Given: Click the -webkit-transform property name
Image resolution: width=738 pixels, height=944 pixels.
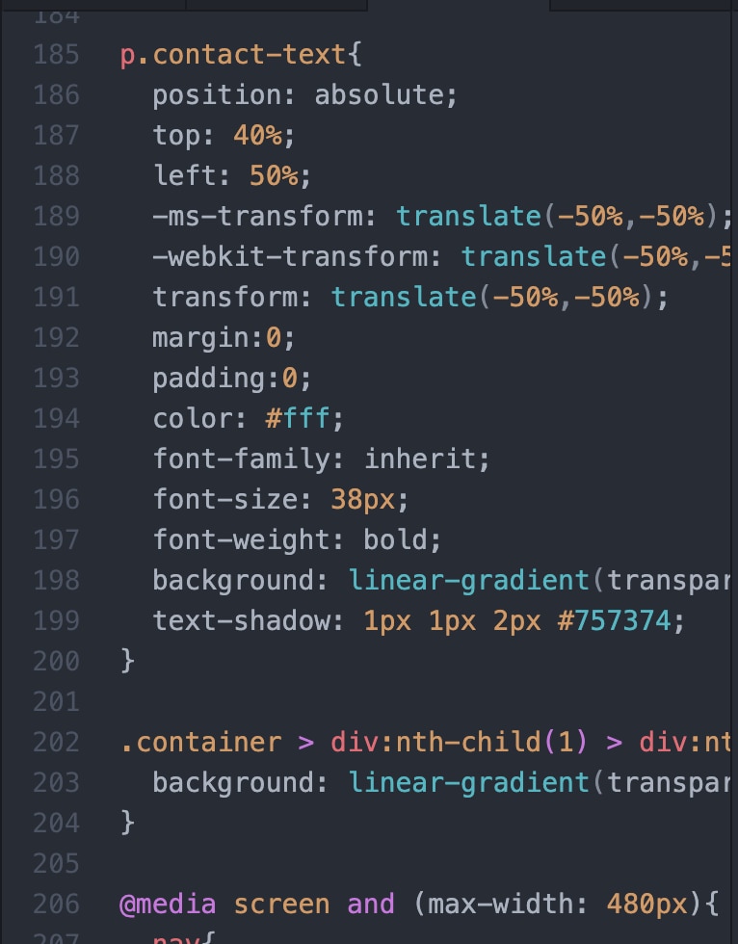Looking at the screenshot, I should point(290,257).
